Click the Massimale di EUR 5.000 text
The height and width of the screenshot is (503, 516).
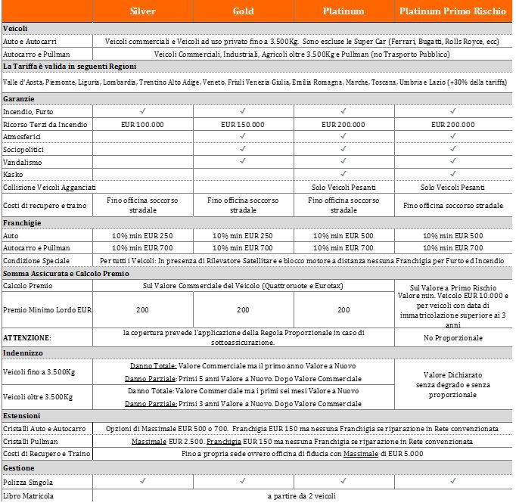(x=383, y=454)
